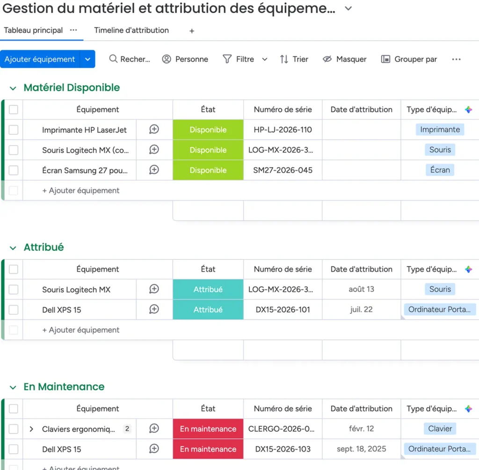Switch to Timeline d'attribution tab
479x470 pixels.
131,30
